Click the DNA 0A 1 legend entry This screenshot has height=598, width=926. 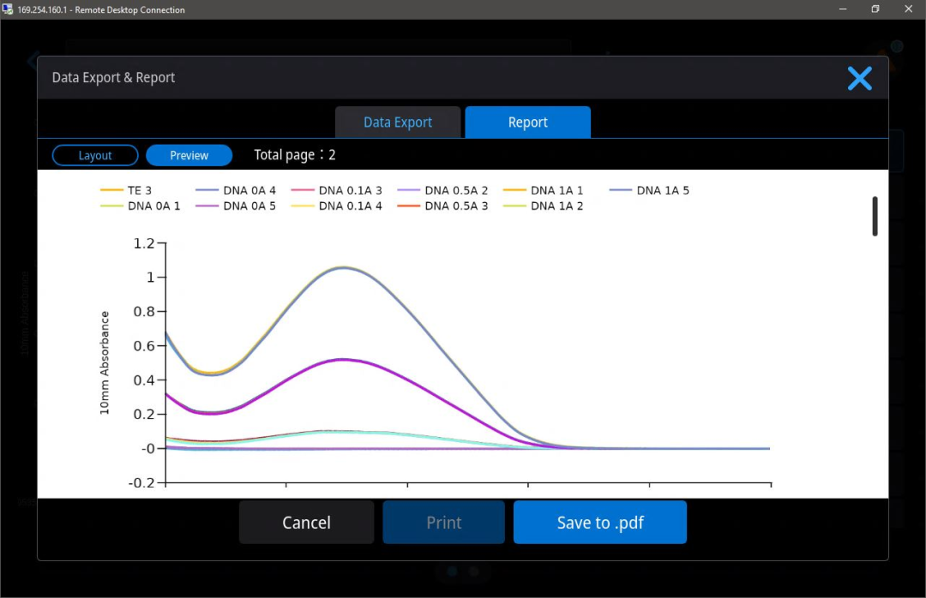click(140, 206)
